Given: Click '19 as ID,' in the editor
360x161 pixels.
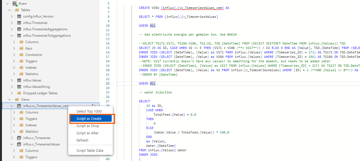Looking at the screenshot, I should tap(154, 106).
